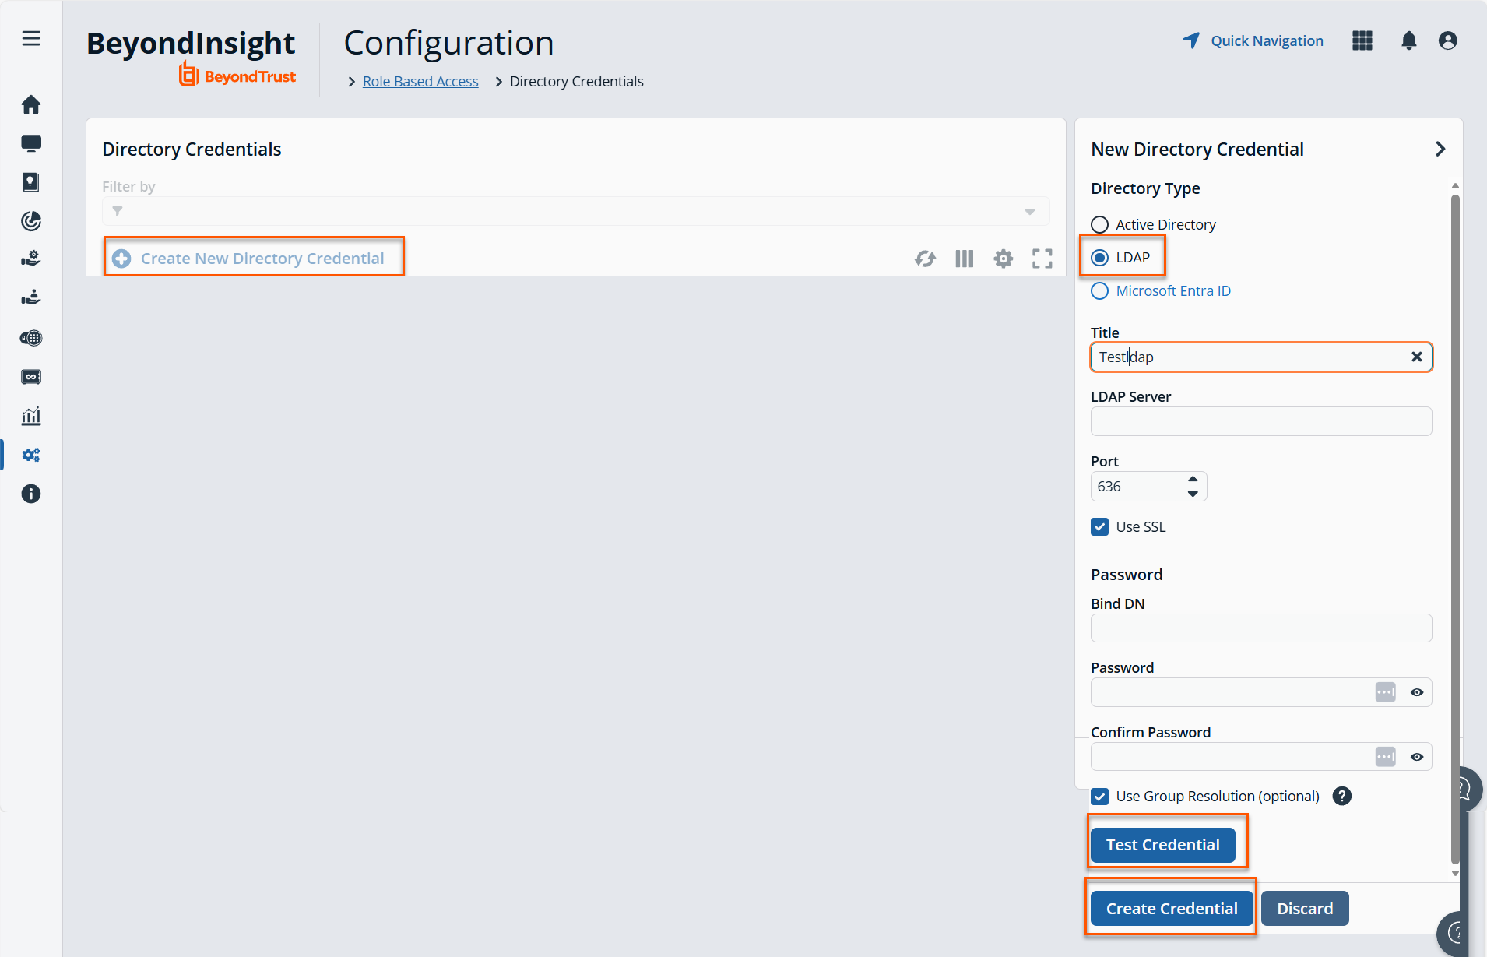The width and height of the screenshot is (1487, 957).
Task: Open the Filter by dropdown
Action: pos(576,211)
